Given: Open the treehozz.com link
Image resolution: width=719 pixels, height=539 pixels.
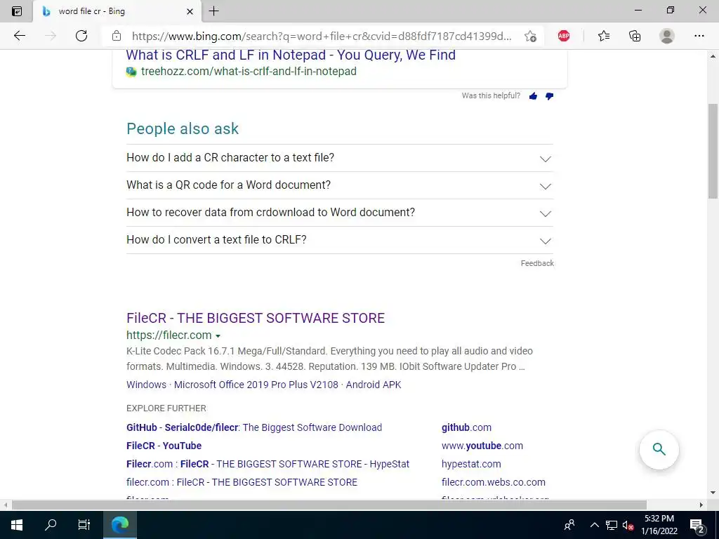Looking at the screenshot, I should click(x=249, y=72).
